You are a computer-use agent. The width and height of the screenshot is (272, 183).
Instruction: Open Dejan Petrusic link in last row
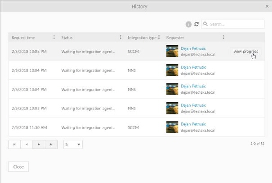tap(193, 124)
